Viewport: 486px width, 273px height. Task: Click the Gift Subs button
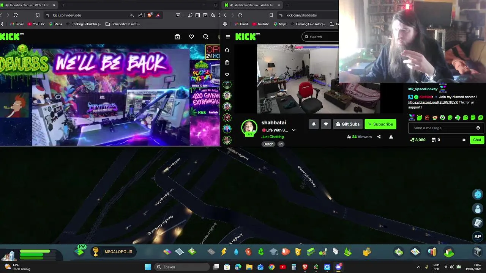[347, 124]
